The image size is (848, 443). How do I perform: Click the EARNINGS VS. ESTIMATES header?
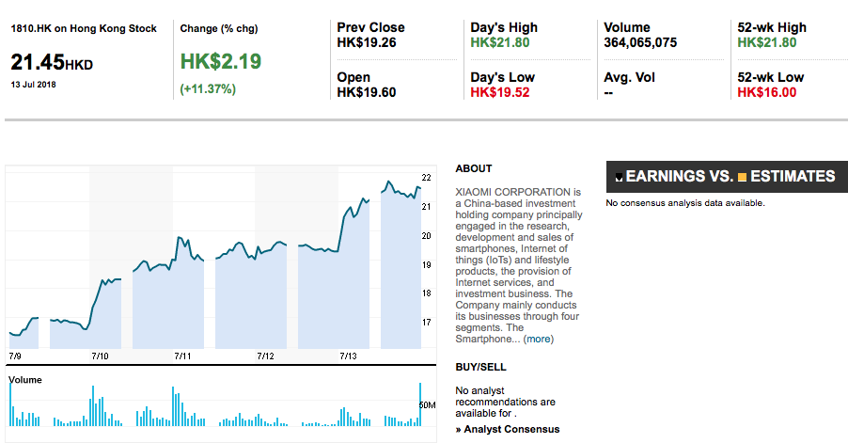[x=727, y=176]
